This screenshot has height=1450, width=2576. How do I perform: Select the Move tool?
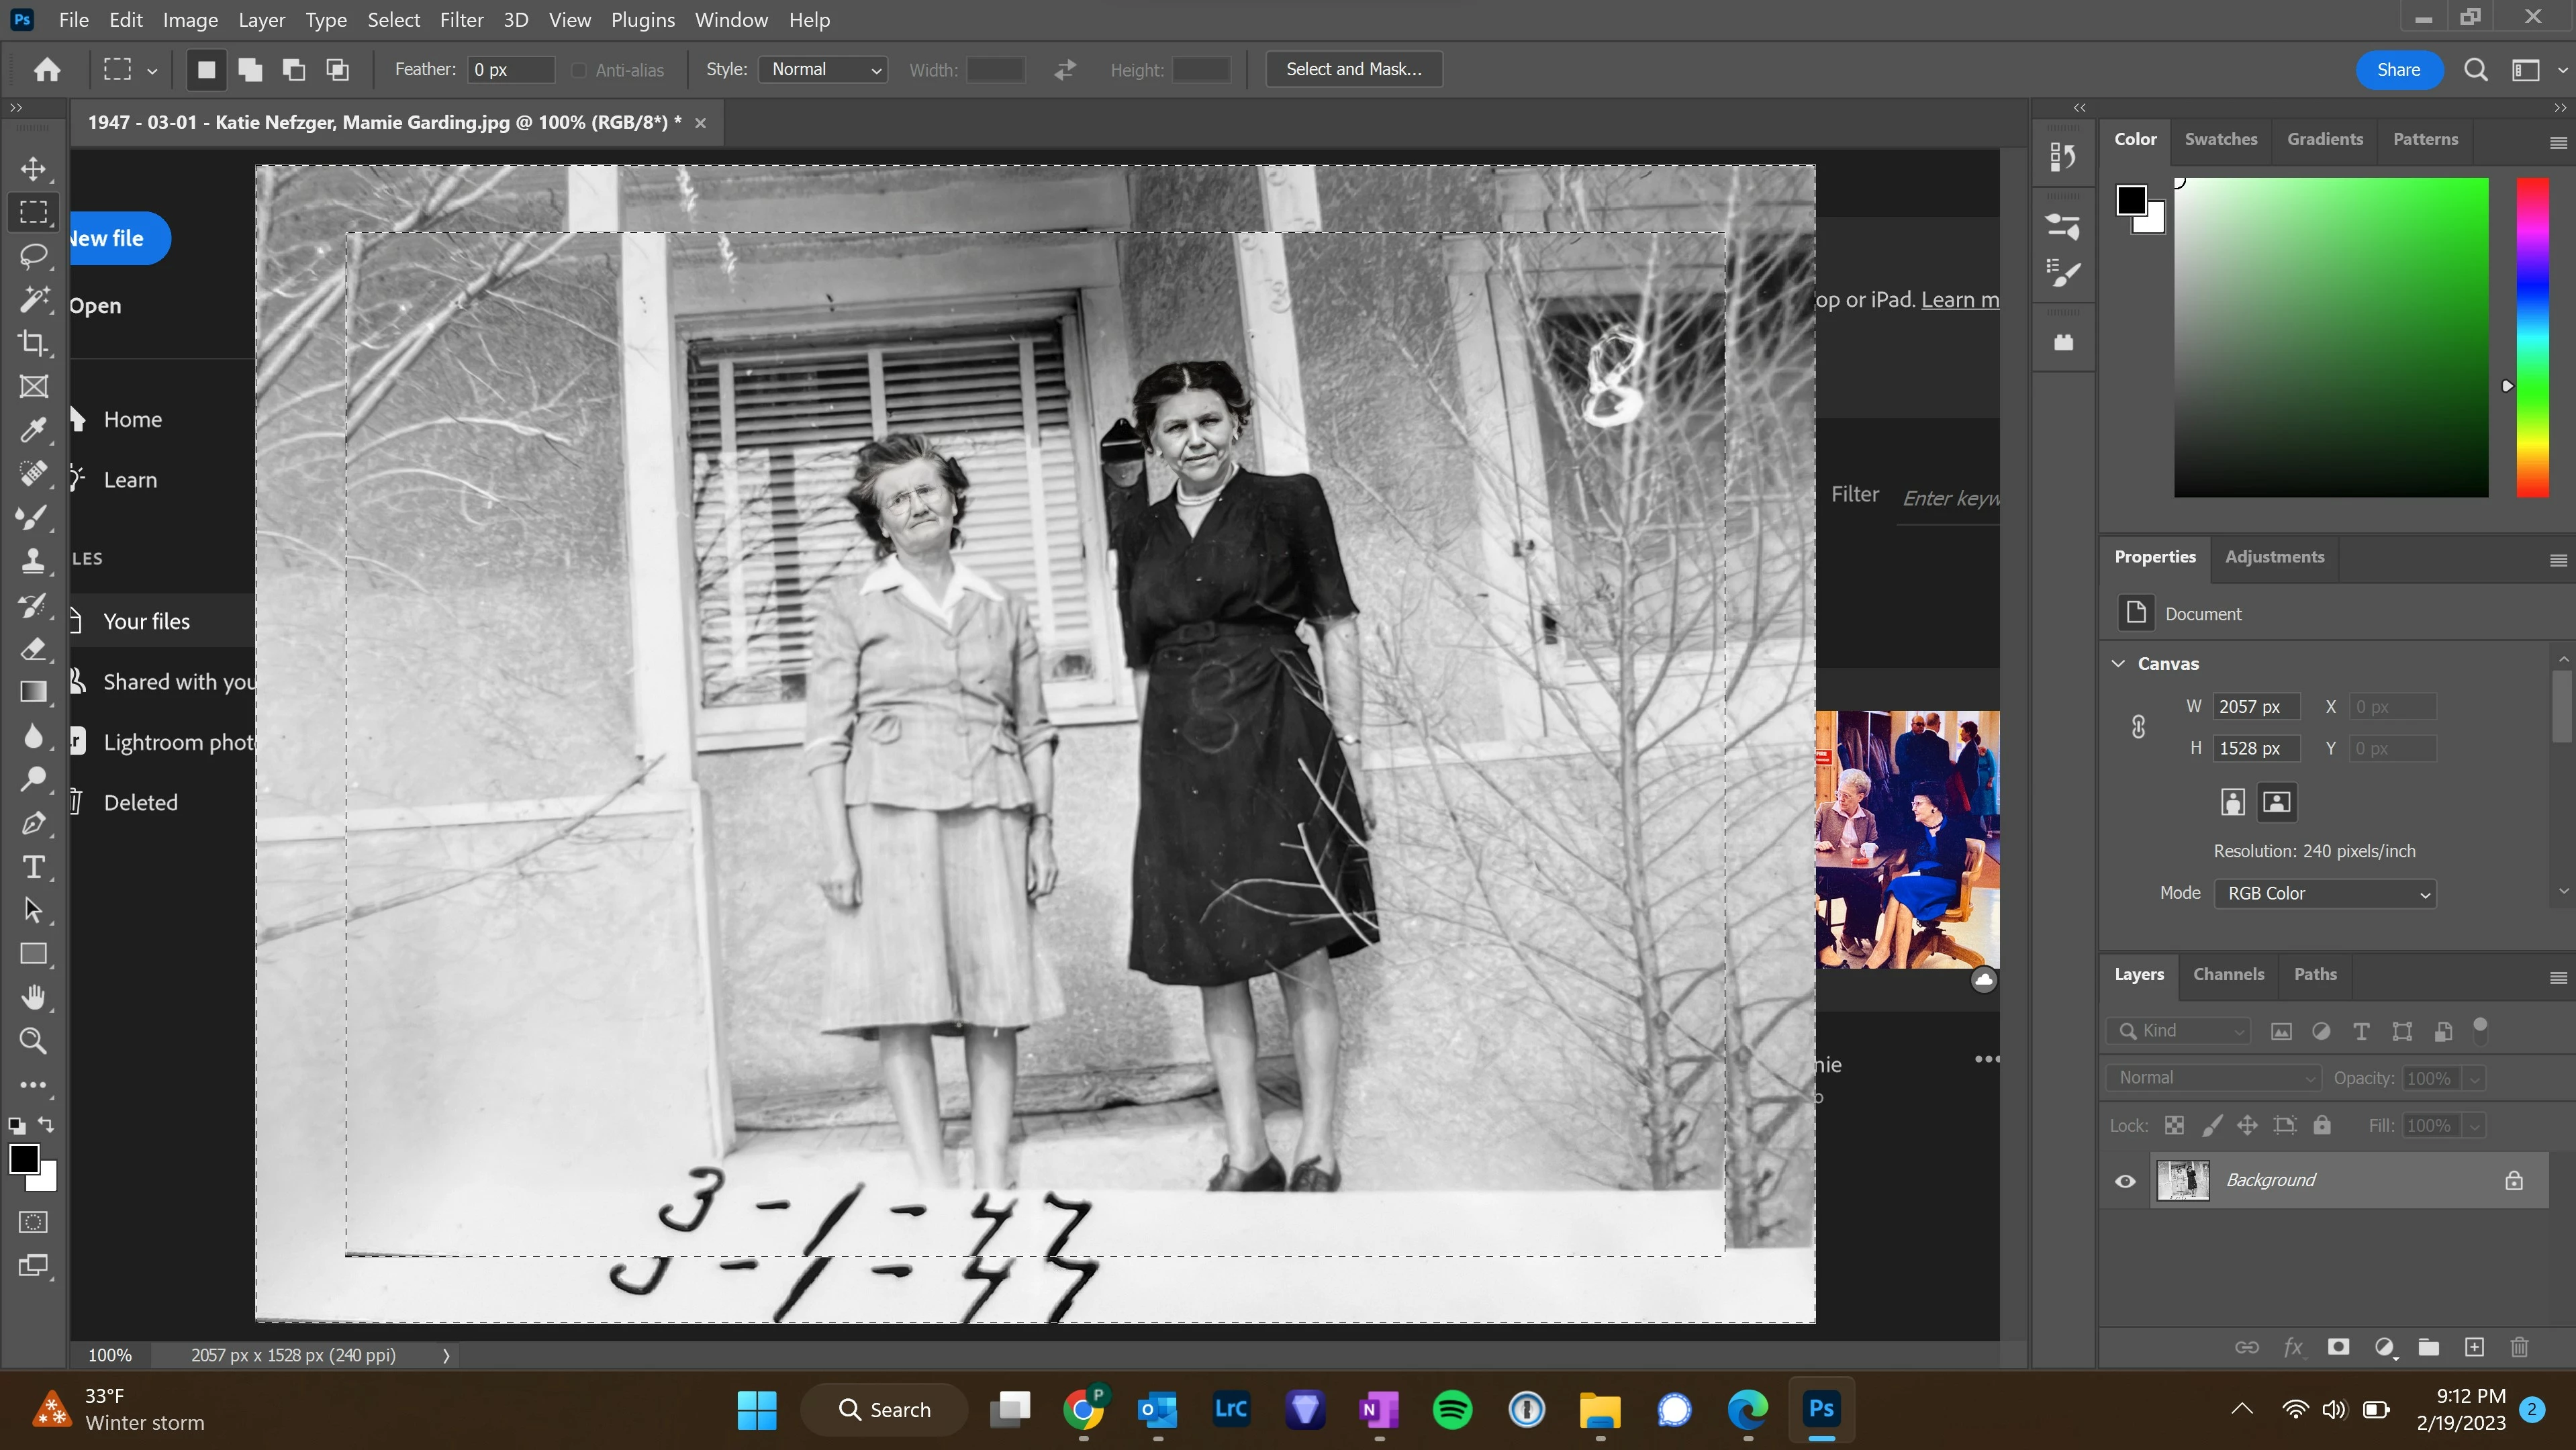pyautogui.click(x=33, y=168)
